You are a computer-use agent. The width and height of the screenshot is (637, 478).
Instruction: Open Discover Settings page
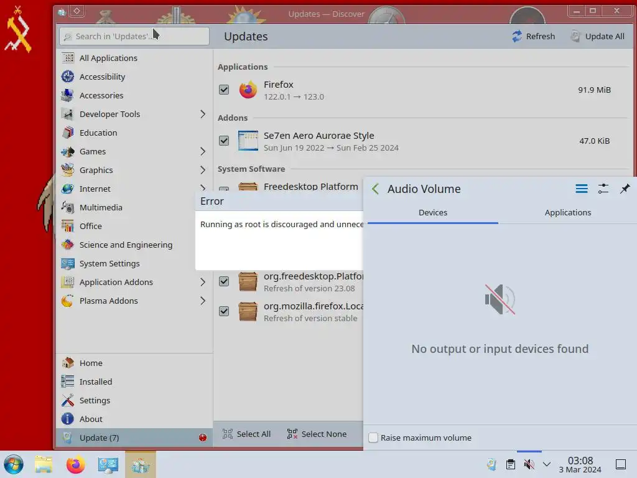[134, 400]
